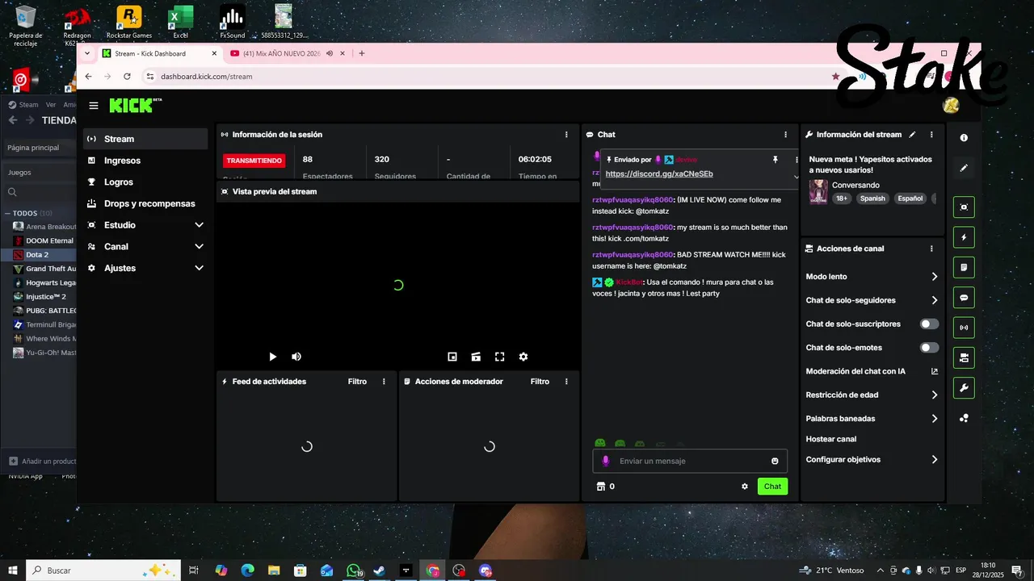
Task: Open chat settings gear
Action: point(745,487)
